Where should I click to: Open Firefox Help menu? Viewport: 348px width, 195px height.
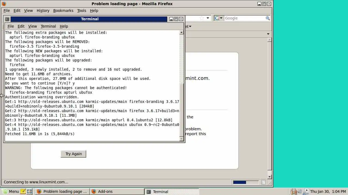pos(94,11)
